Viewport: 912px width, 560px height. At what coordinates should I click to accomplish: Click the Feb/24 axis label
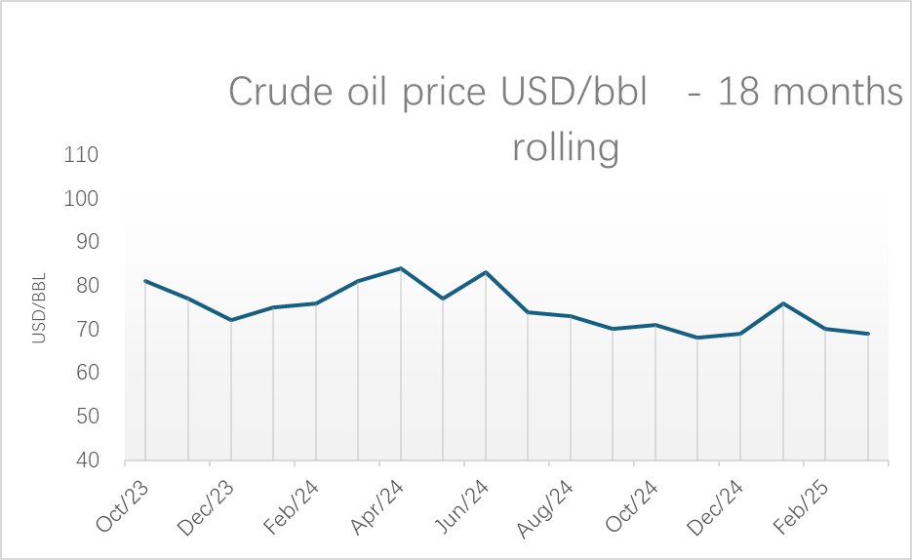pyautogui.click(x=292, y=507)
